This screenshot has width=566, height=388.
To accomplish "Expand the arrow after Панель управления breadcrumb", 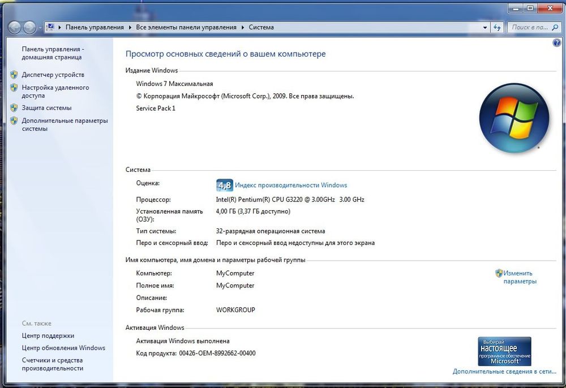I will click(x=130, y=27).
